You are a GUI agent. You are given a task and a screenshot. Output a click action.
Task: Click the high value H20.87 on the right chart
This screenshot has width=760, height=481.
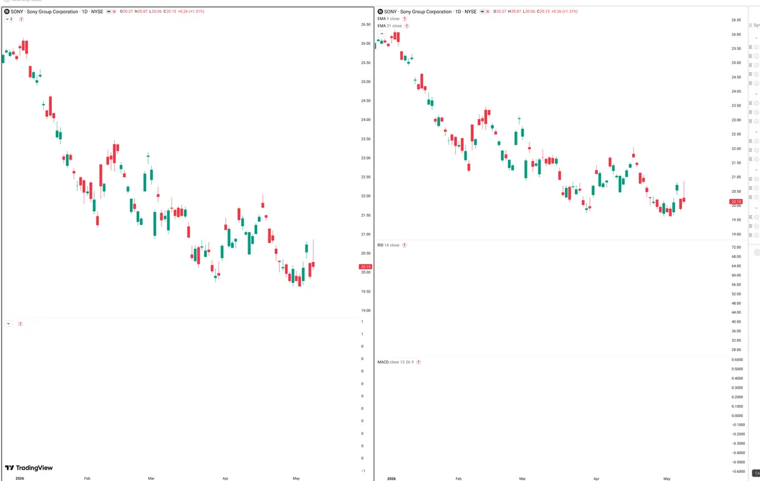click(x=515, y=11)
